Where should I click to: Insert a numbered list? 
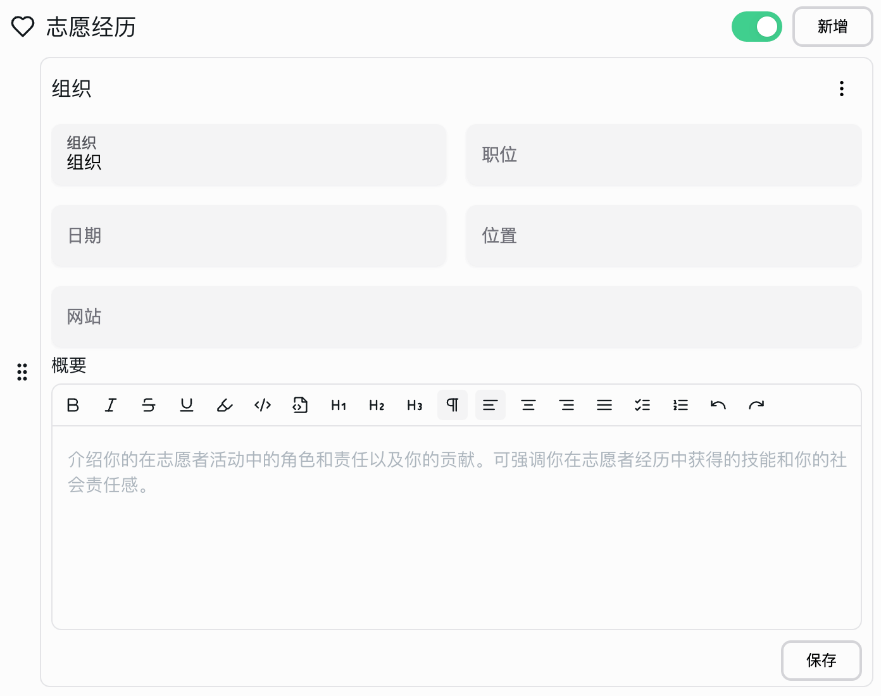pyautogui.click(x=680, y=405)
